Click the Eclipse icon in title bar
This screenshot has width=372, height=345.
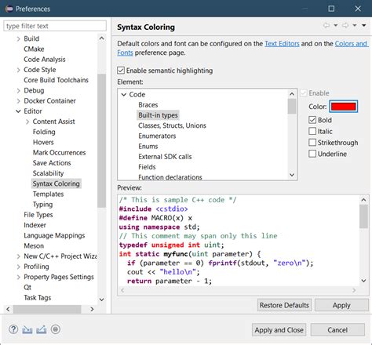point(9,9)
